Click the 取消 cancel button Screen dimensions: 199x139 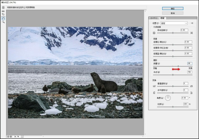172,13
